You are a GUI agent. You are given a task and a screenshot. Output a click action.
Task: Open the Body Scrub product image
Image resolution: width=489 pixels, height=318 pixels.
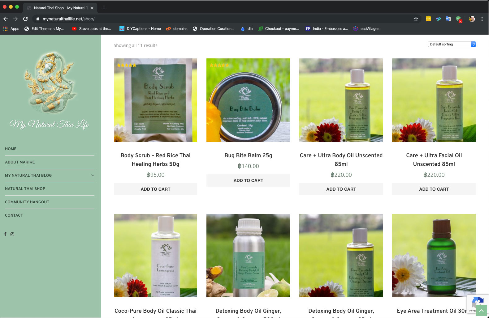tap(155, 100)
